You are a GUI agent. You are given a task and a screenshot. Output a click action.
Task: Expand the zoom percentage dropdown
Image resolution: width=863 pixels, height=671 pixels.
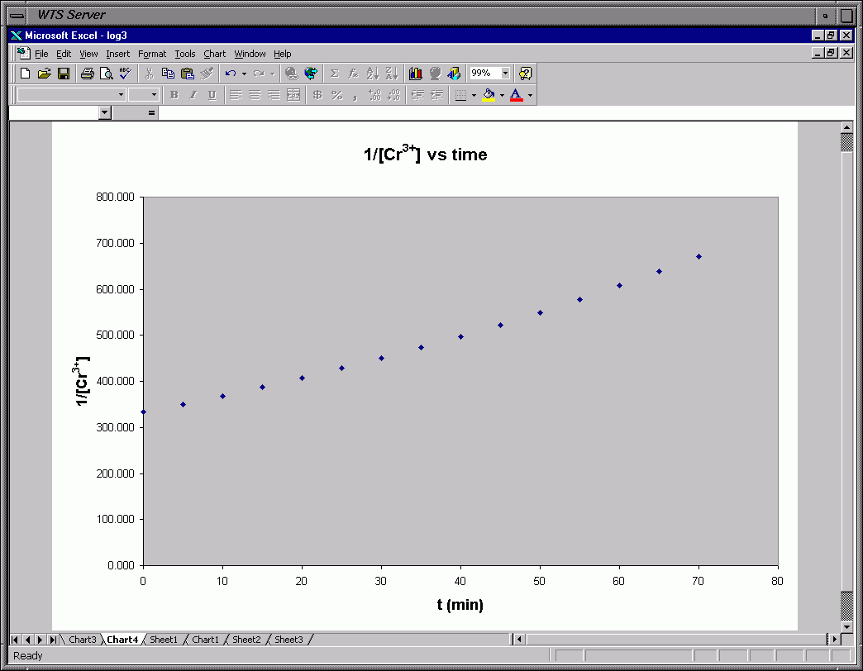[505, 74]
